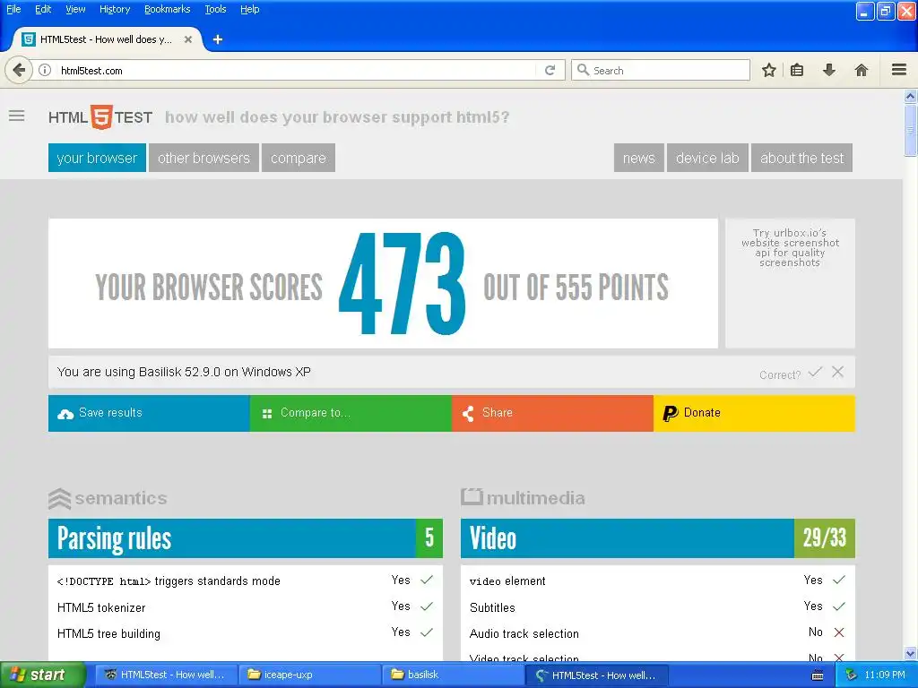
Task: Click the cloud icon on Save results
Action: click(65, 414)
